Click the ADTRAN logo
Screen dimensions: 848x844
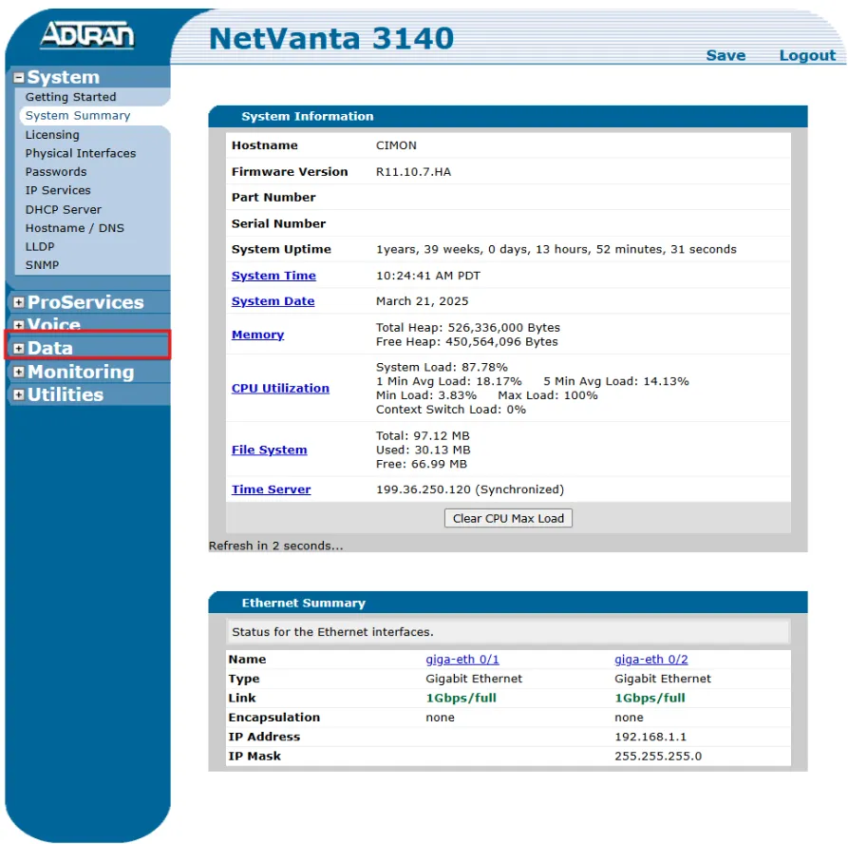[86, 35]
